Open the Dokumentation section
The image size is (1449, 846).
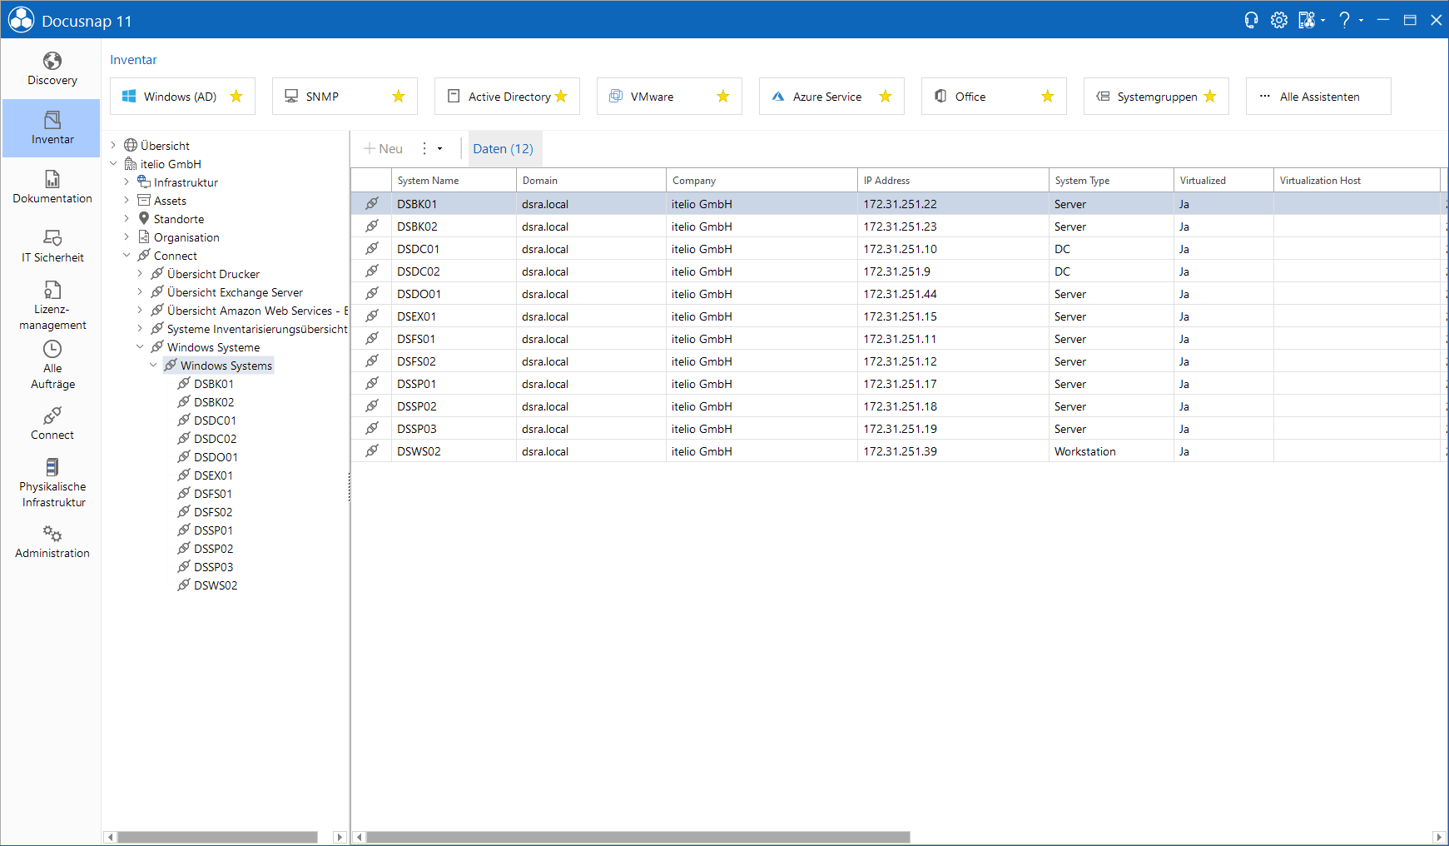click(52, 187)
